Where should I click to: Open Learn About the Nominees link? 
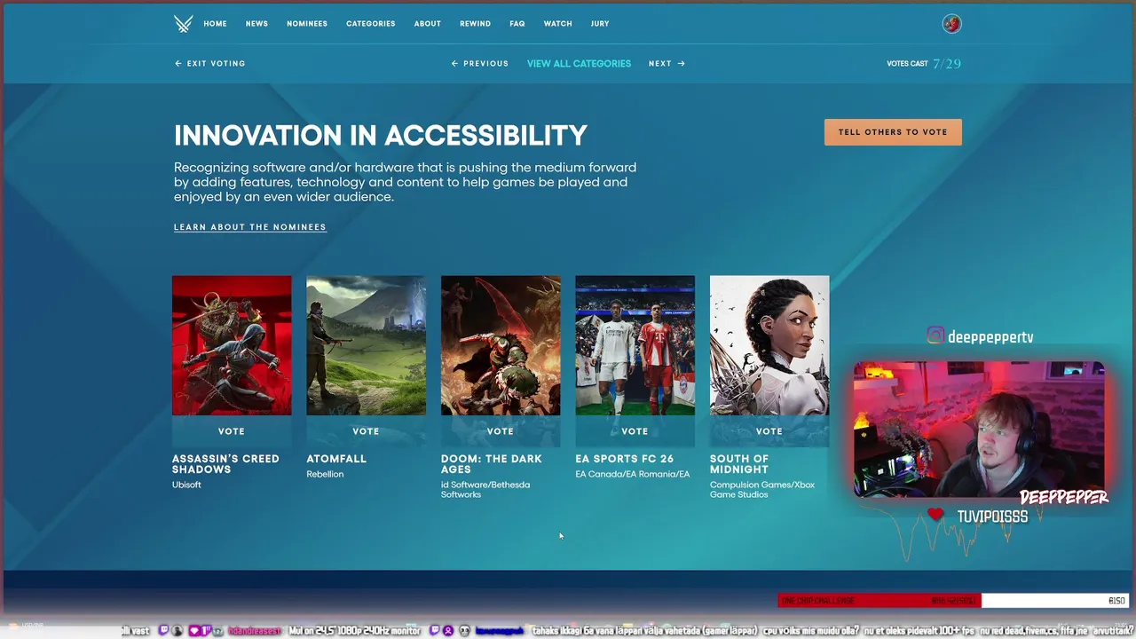point(250,227)
